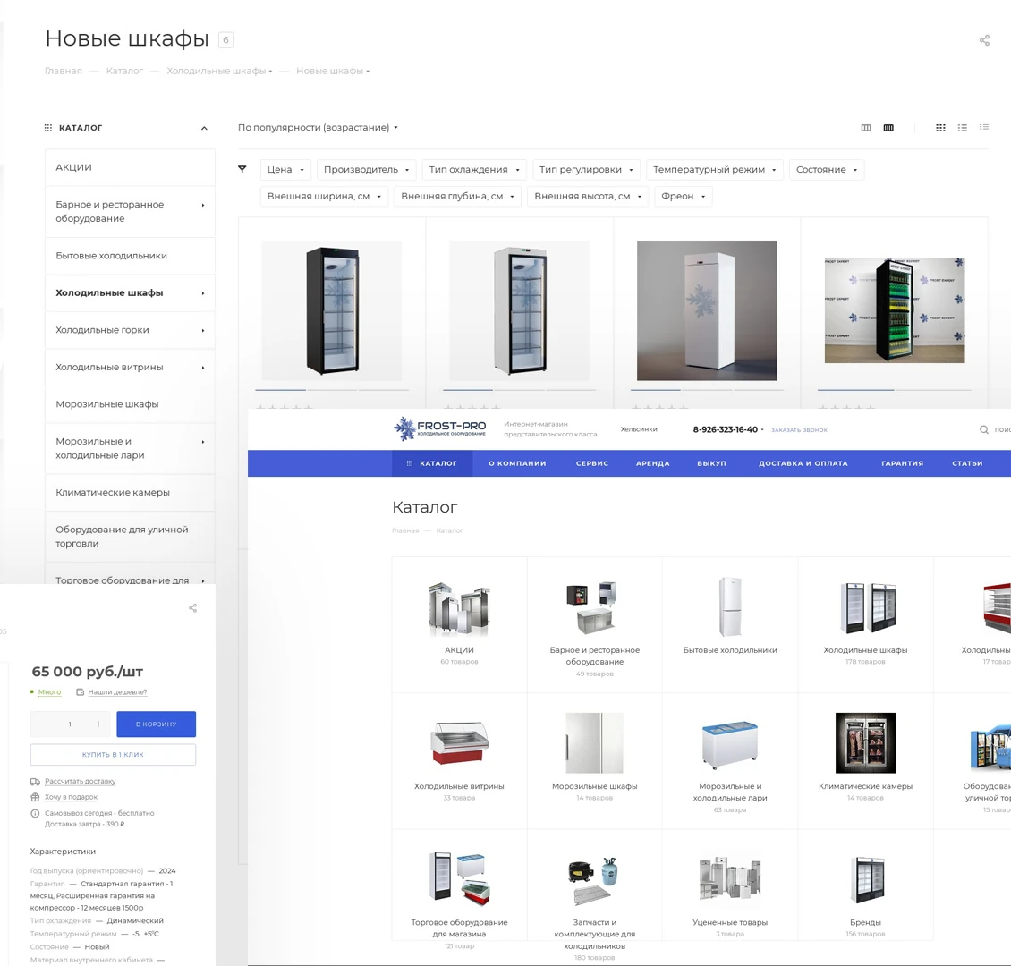Click the Рассчитать доставку link
The image size is (1011, 966).
click(x=80, y=781)
